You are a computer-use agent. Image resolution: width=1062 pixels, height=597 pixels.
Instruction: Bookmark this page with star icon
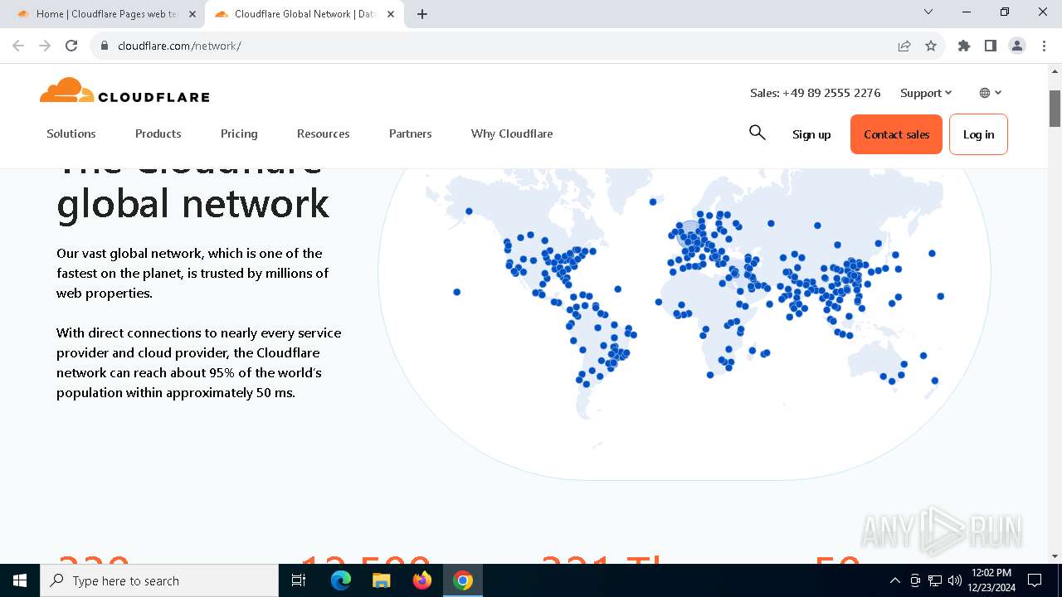pos(931,46)
